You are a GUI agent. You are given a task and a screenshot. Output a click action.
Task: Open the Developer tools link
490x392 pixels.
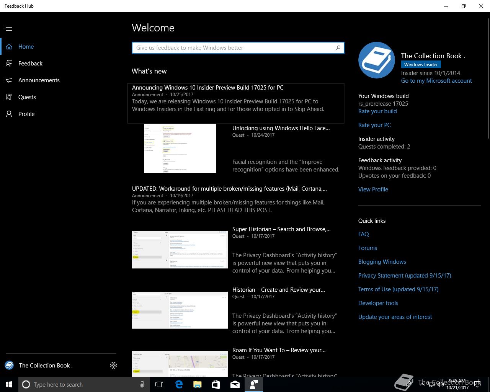pos(378,303)
